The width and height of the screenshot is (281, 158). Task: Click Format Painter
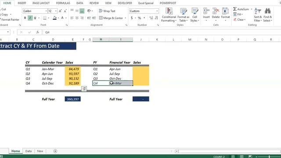[10, 19]
